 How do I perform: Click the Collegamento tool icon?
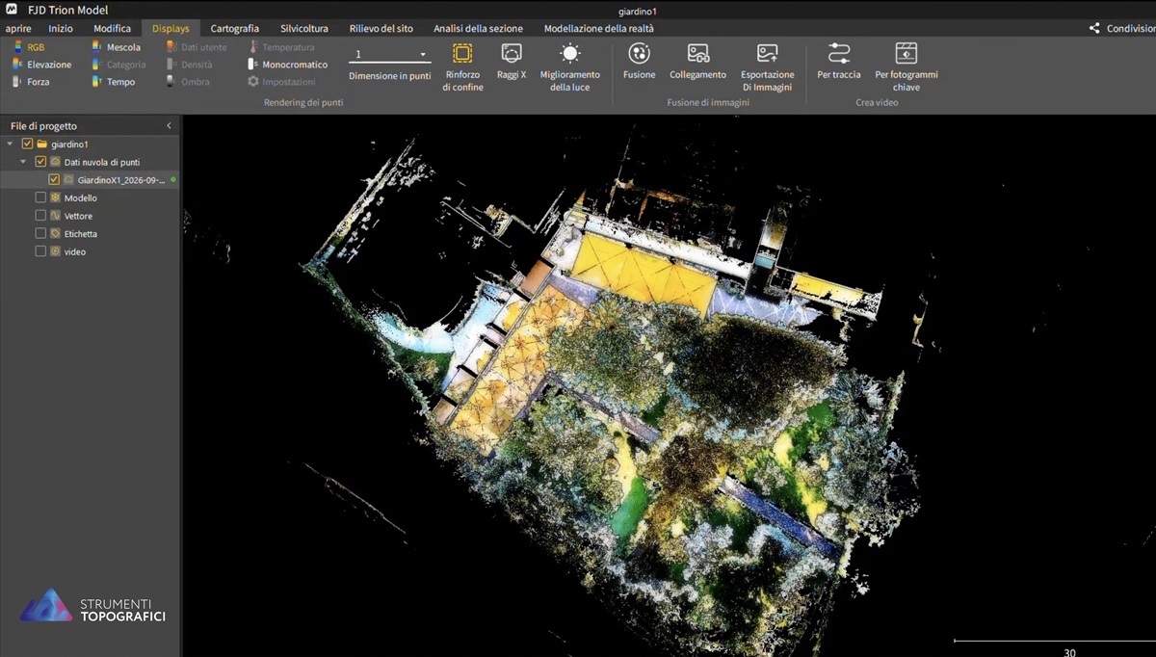(x=698, y=54)
